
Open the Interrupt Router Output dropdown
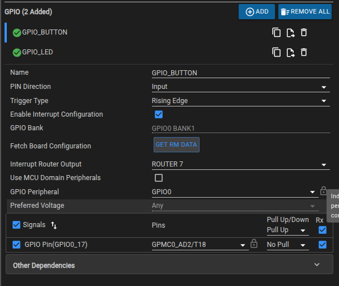point(240,164)
